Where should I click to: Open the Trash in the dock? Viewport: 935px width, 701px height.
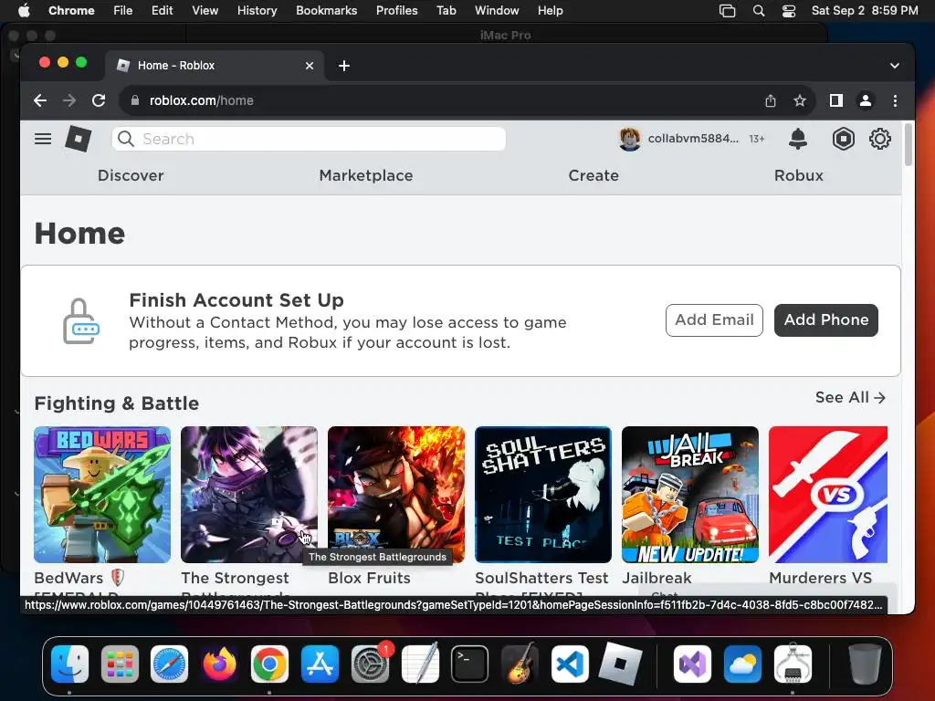point(865,664)
